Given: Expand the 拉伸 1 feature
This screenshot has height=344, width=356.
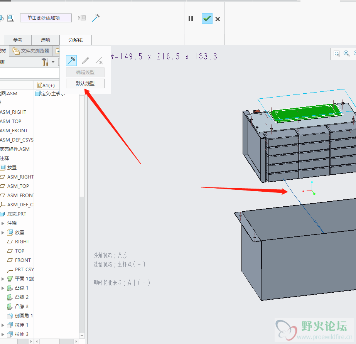Looking at the screenshot, I should click(3, 325).
